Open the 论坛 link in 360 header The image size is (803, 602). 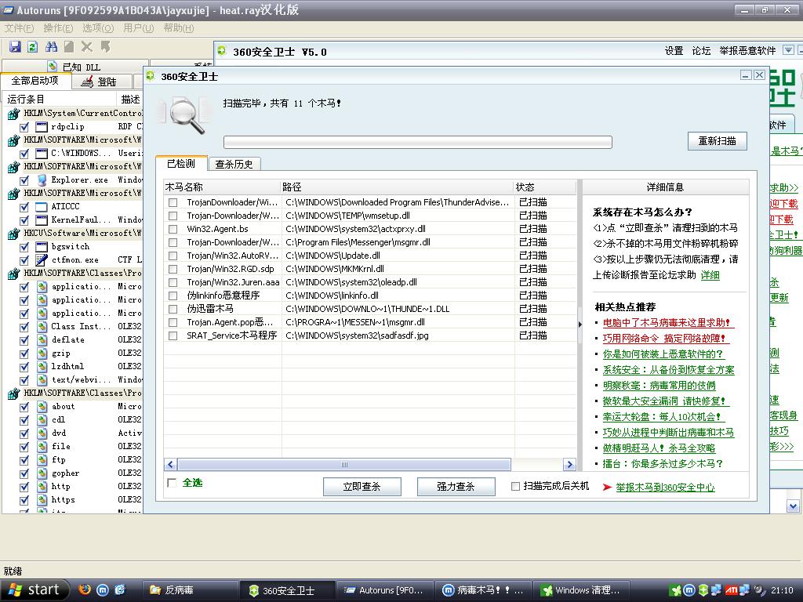(x=701, y=51)
